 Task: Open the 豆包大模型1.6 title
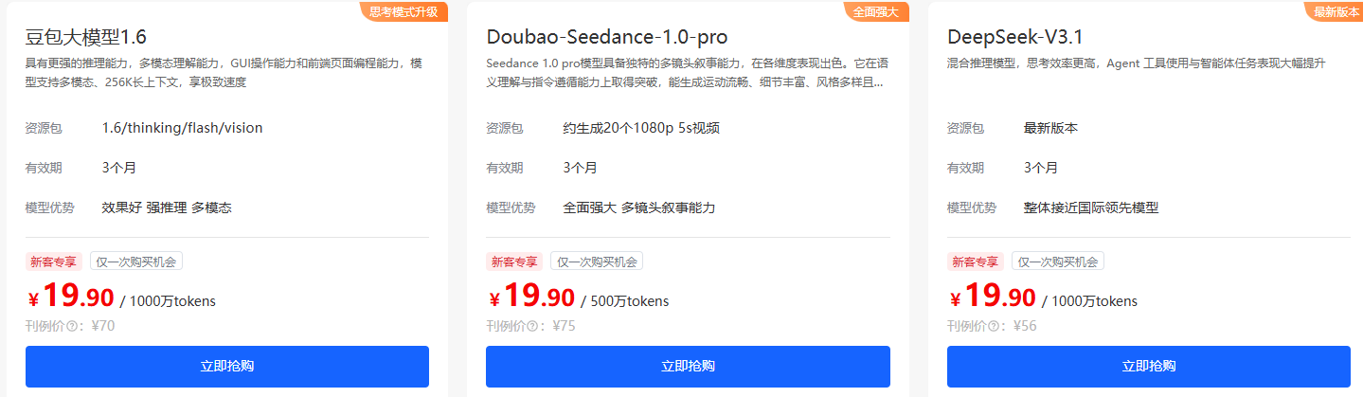tap(86, 37)
